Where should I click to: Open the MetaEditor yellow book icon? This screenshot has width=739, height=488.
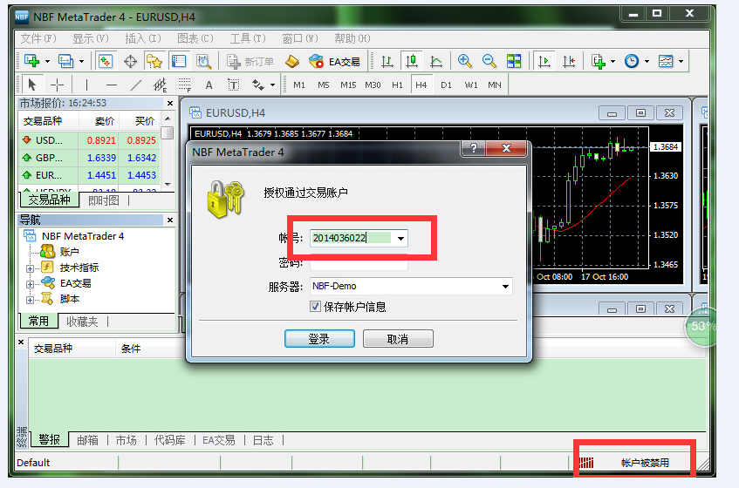coord(292,61)
